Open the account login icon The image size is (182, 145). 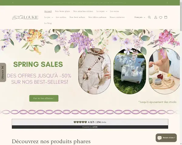click(x=156, y=17)
